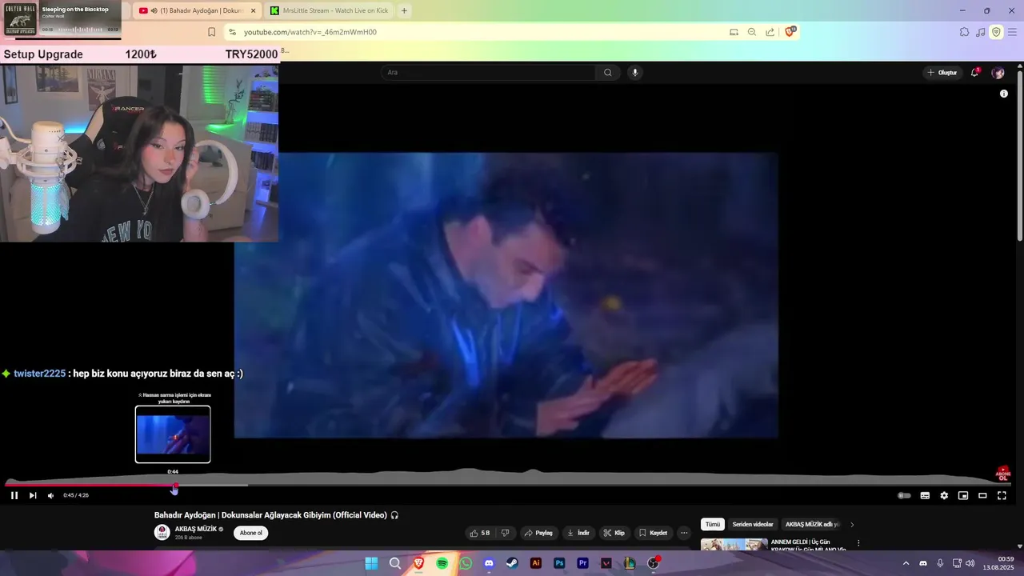Dislike the video
This screenshot has width=1024, height=576.
pyautogui.click(x=505, y=533)
